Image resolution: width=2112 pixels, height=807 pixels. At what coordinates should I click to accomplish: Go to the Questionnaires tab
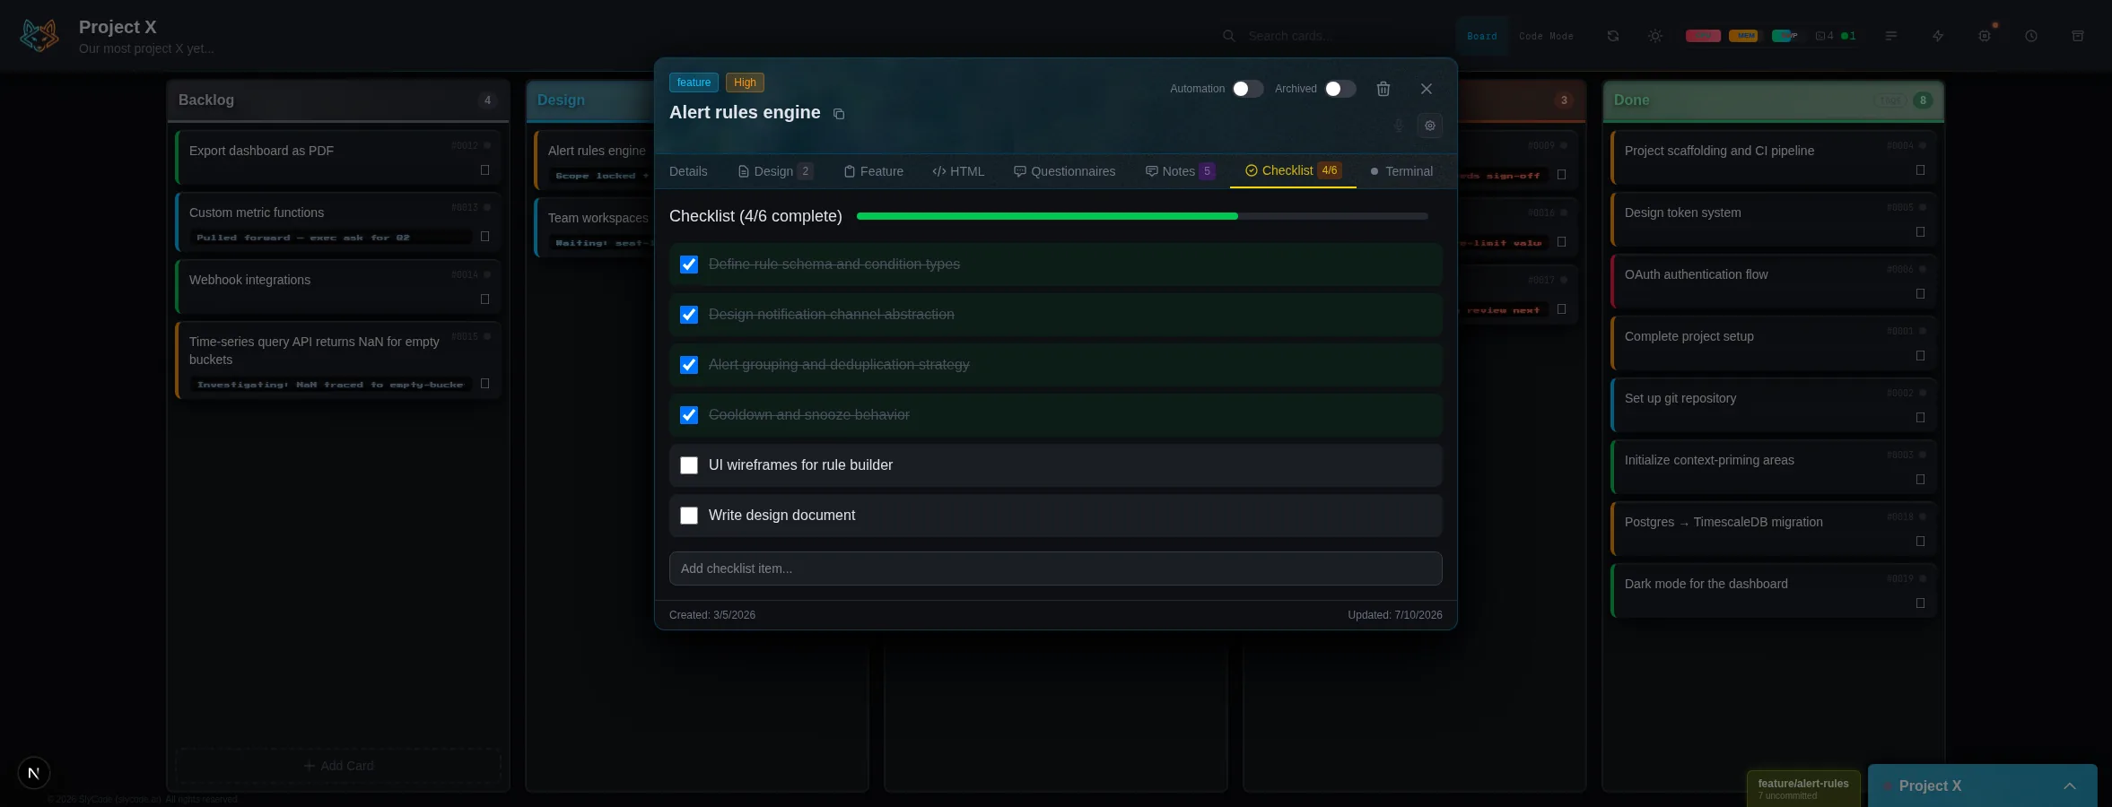coord(1065,171)
